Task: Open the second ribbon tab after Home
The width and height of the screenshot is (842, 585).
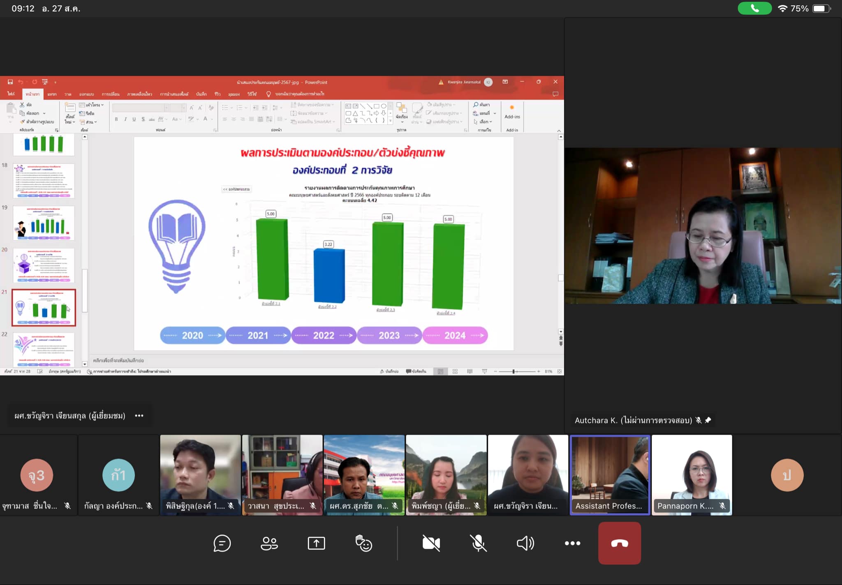Action: [68, 94]
